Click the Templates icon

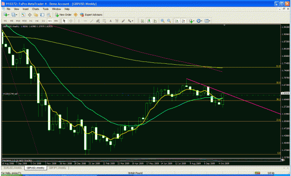tap(207, 21)
